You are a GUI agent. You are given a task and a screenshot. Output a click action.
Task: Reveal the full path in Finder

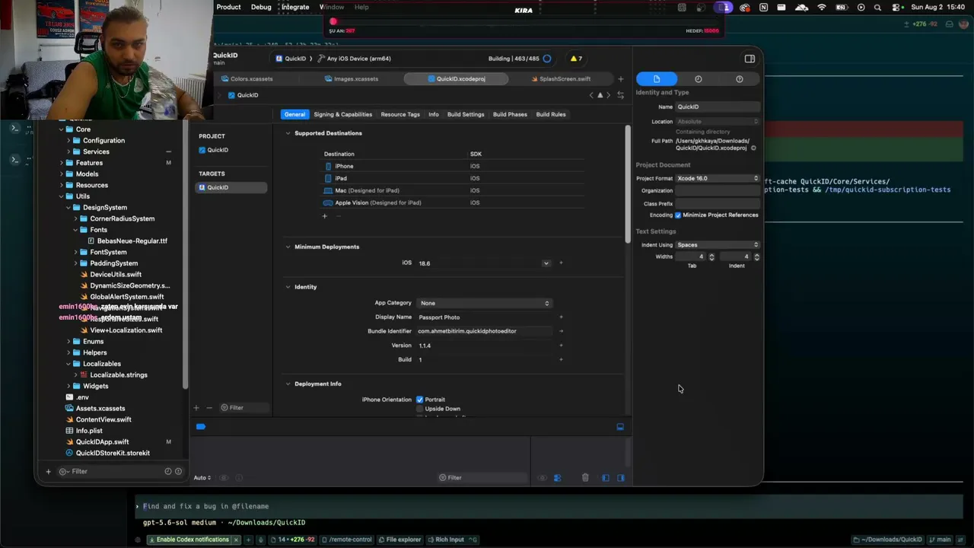tap(753, 148)
